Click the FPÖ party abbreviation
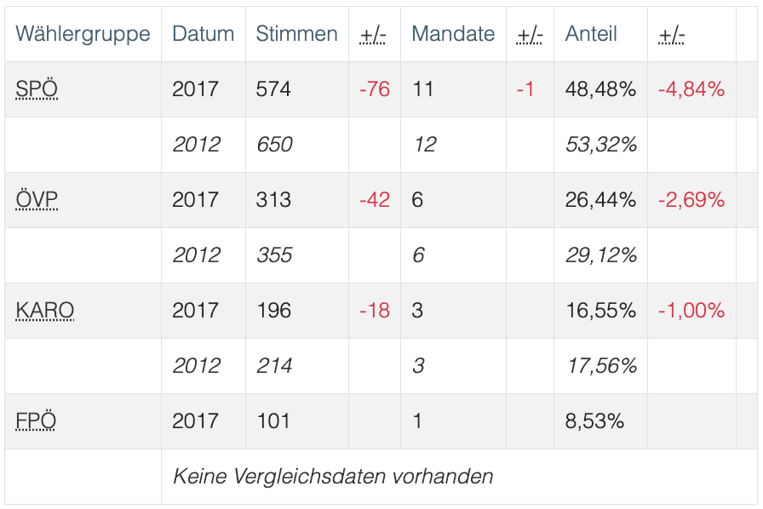 (37, 421)
